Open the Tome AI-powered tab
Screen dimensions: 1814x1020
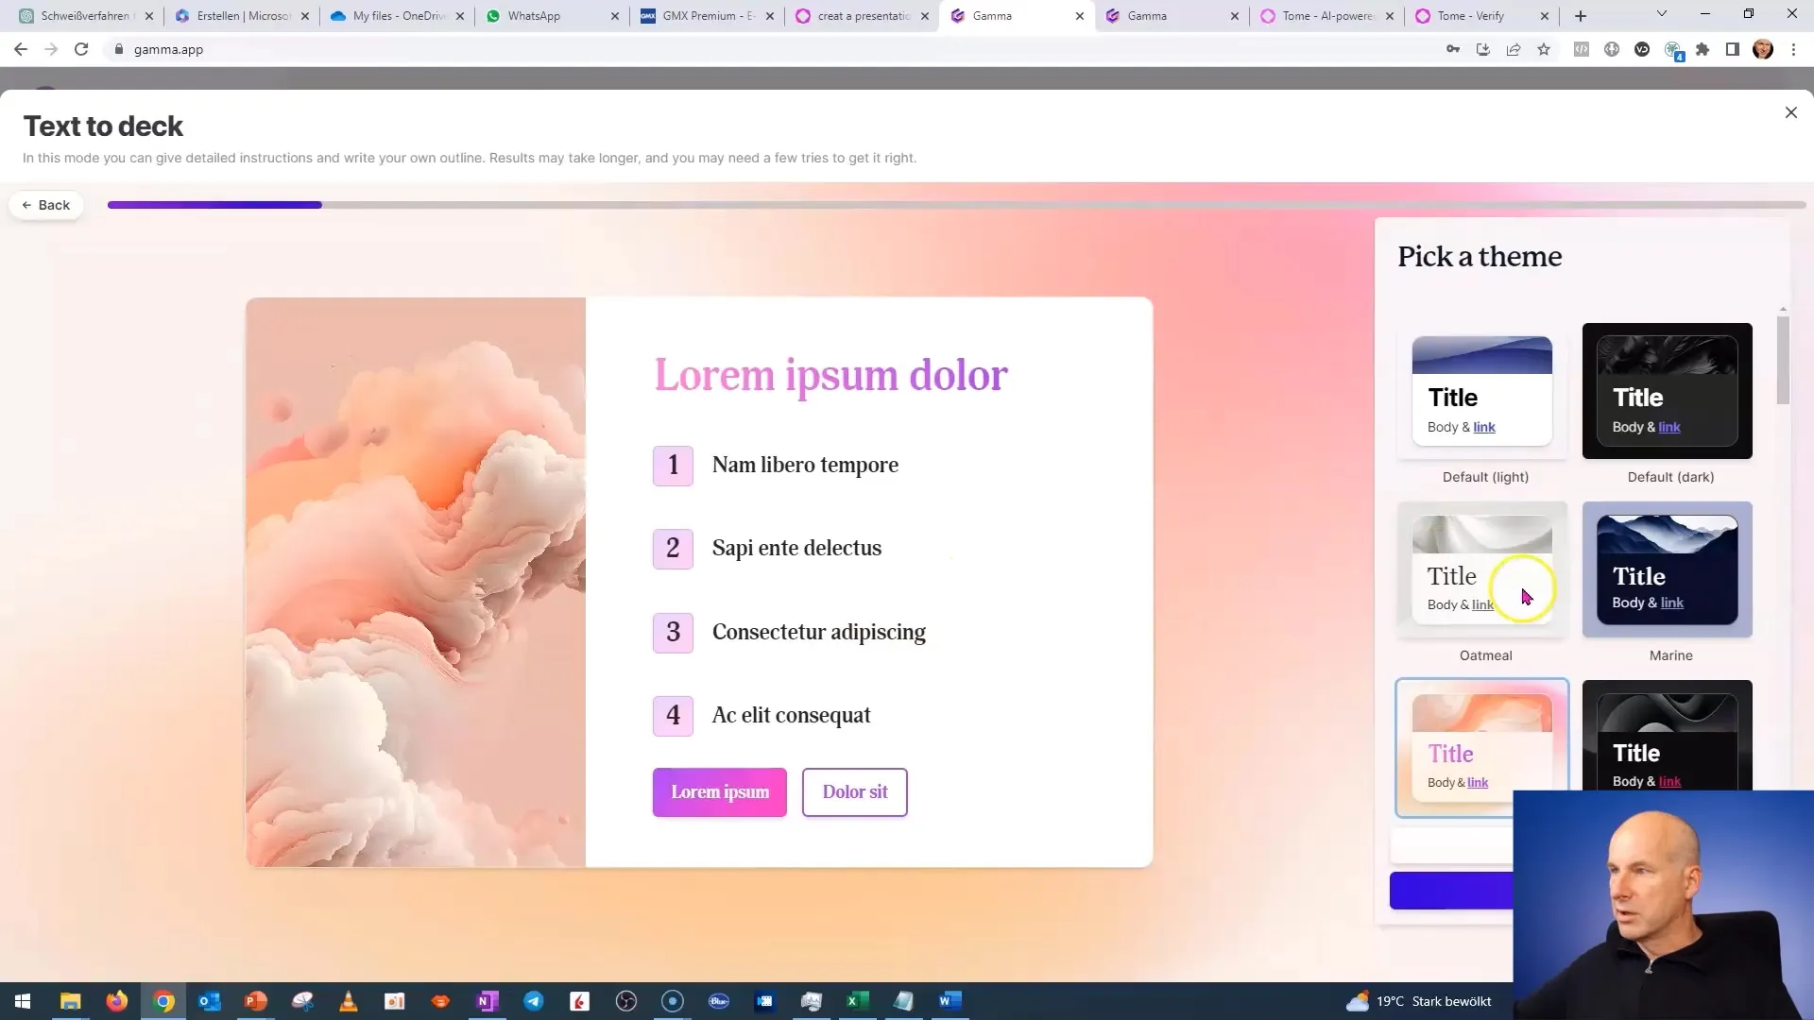tap(1326, 15)
